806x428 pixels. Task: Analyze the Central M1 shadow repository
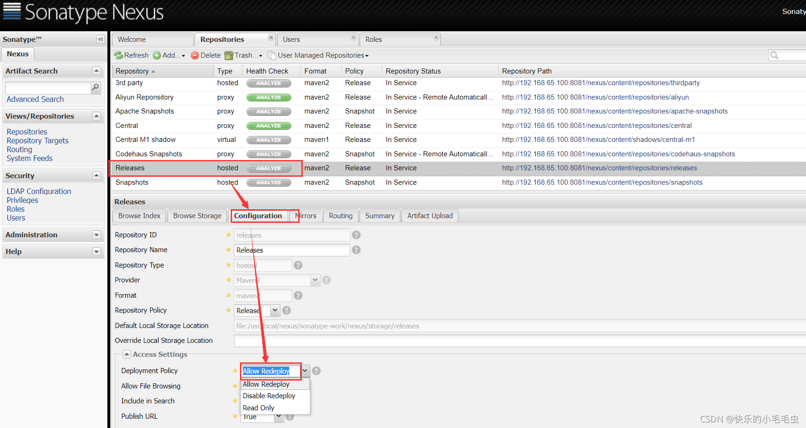pyautogui.click(x=268, y=140)
